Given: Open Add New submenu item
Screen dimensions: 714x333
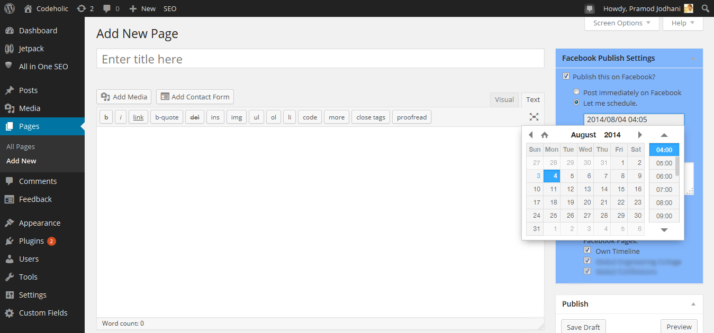Looking at the screenshot, I should point(21,161).
